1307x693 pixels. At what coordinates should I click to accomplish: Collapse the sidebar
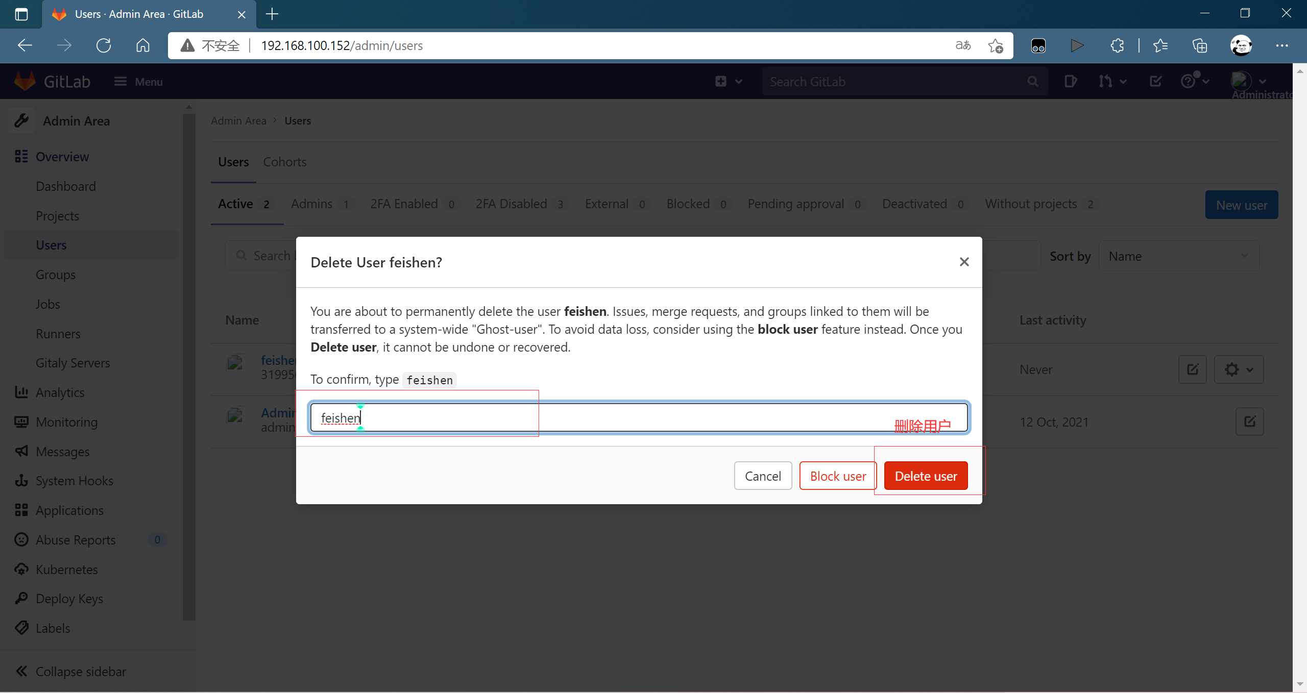pos(70,672)
